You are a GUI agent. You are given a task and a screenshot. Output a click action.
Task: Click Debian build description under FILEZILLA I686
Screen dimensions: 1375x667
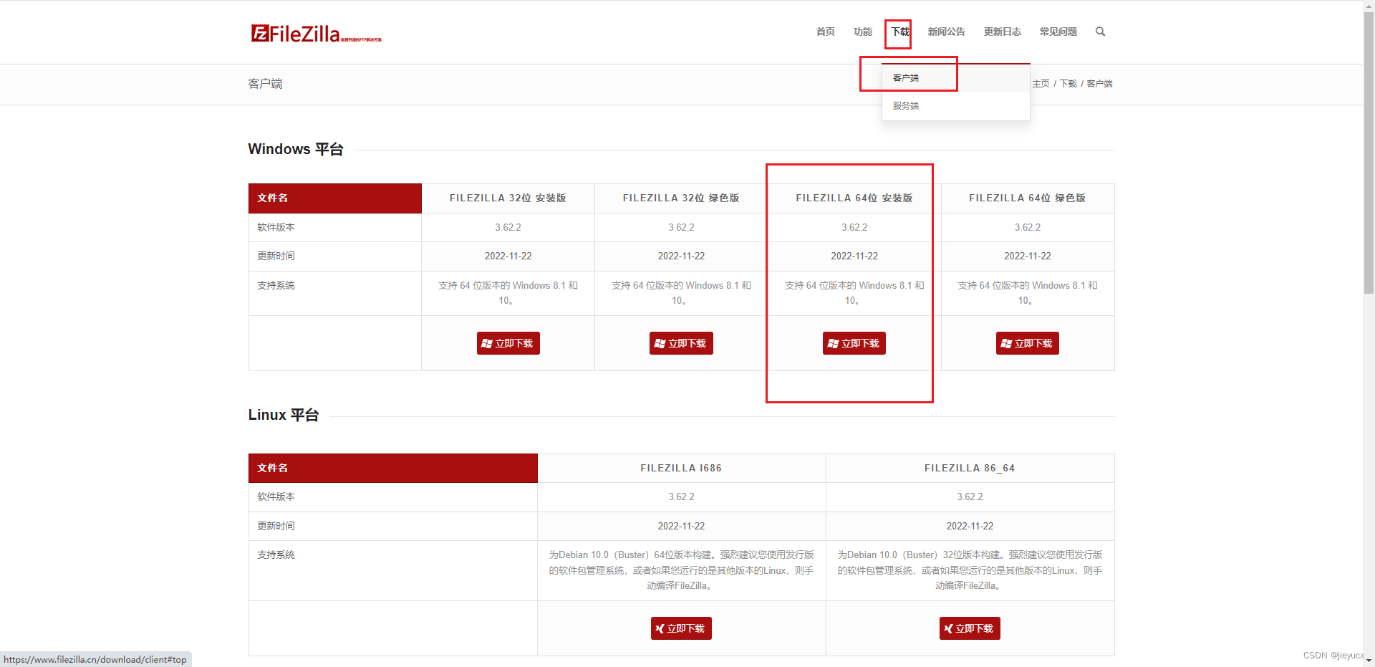[x=681, y=570]
